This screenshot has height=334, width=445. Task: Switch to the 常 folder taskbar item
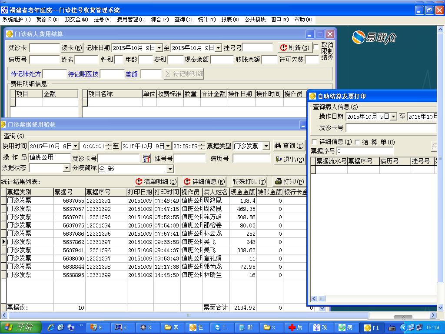pyautogui.click(x=172, y=327)
